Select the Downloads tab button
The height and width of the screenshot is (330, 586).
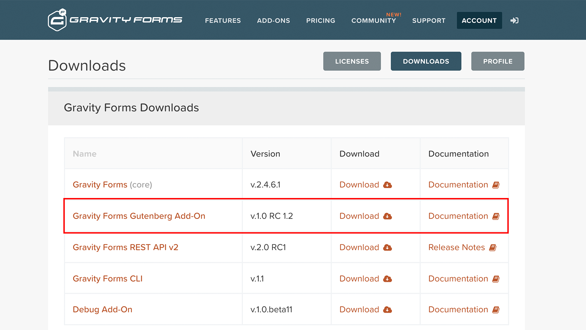click(426, 61)
